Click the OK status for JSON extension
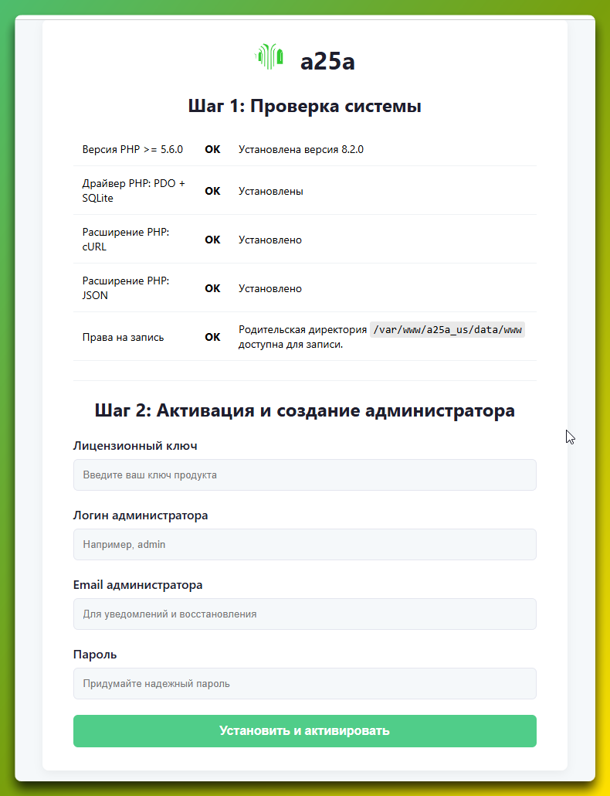The width and height of the screenshot is (610, 796). pyautogui.click(x=212, y=288)
